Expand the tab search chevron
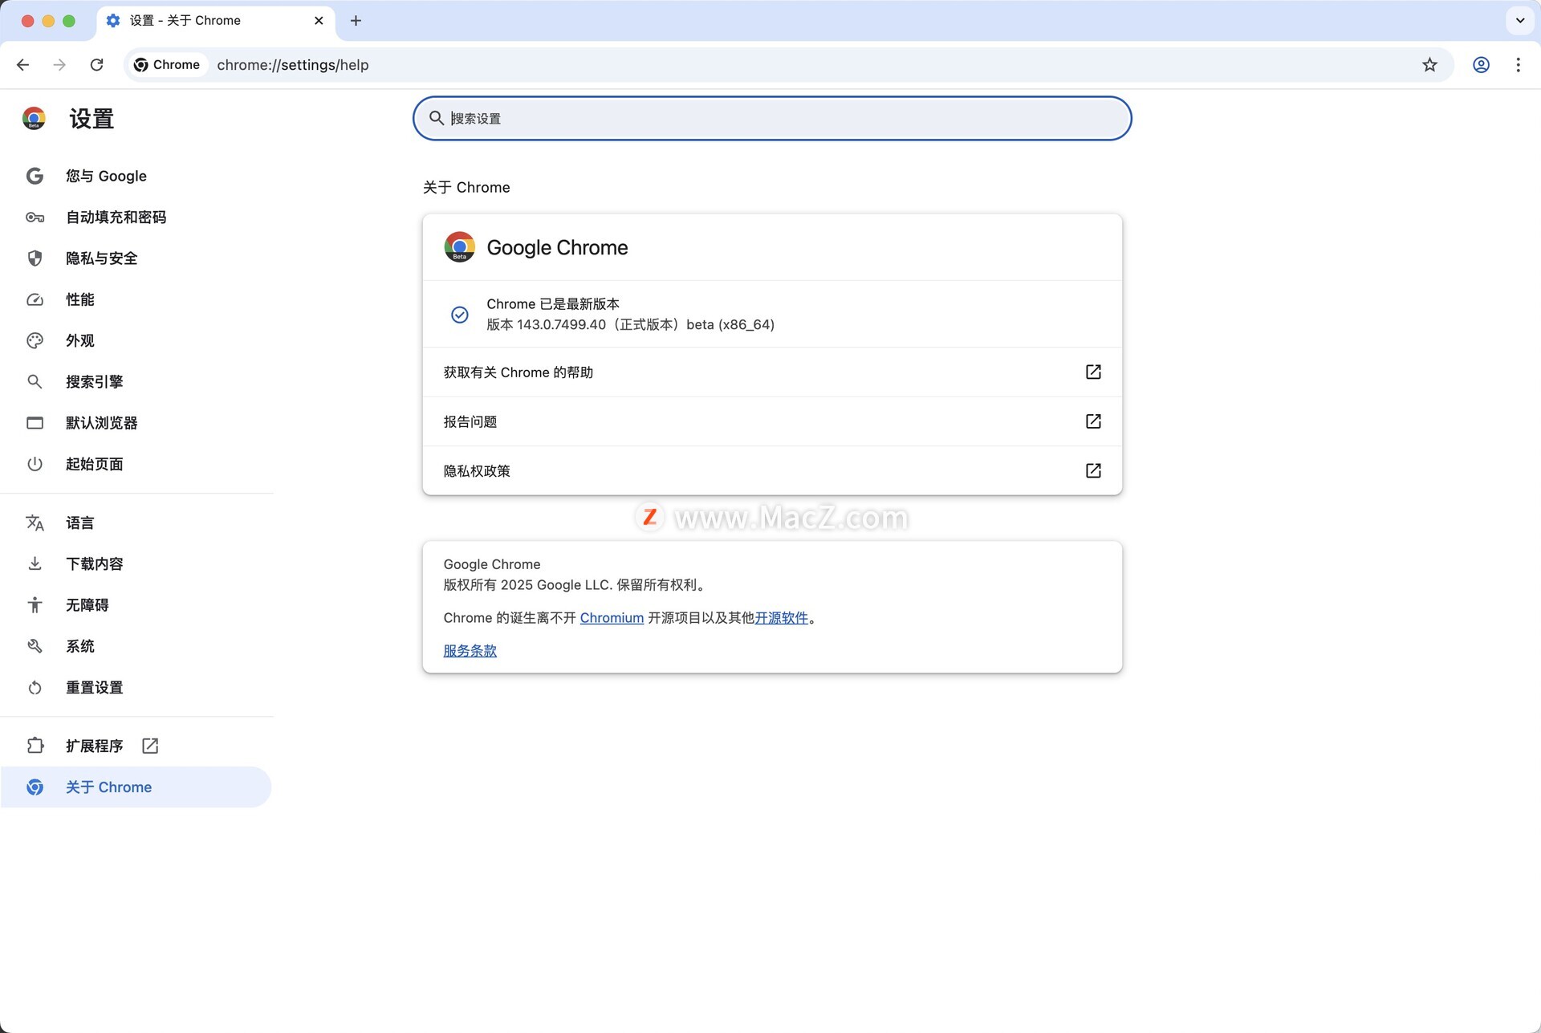The width and height of the screenshot is (1541, 1033). [x=1519, y=20]
